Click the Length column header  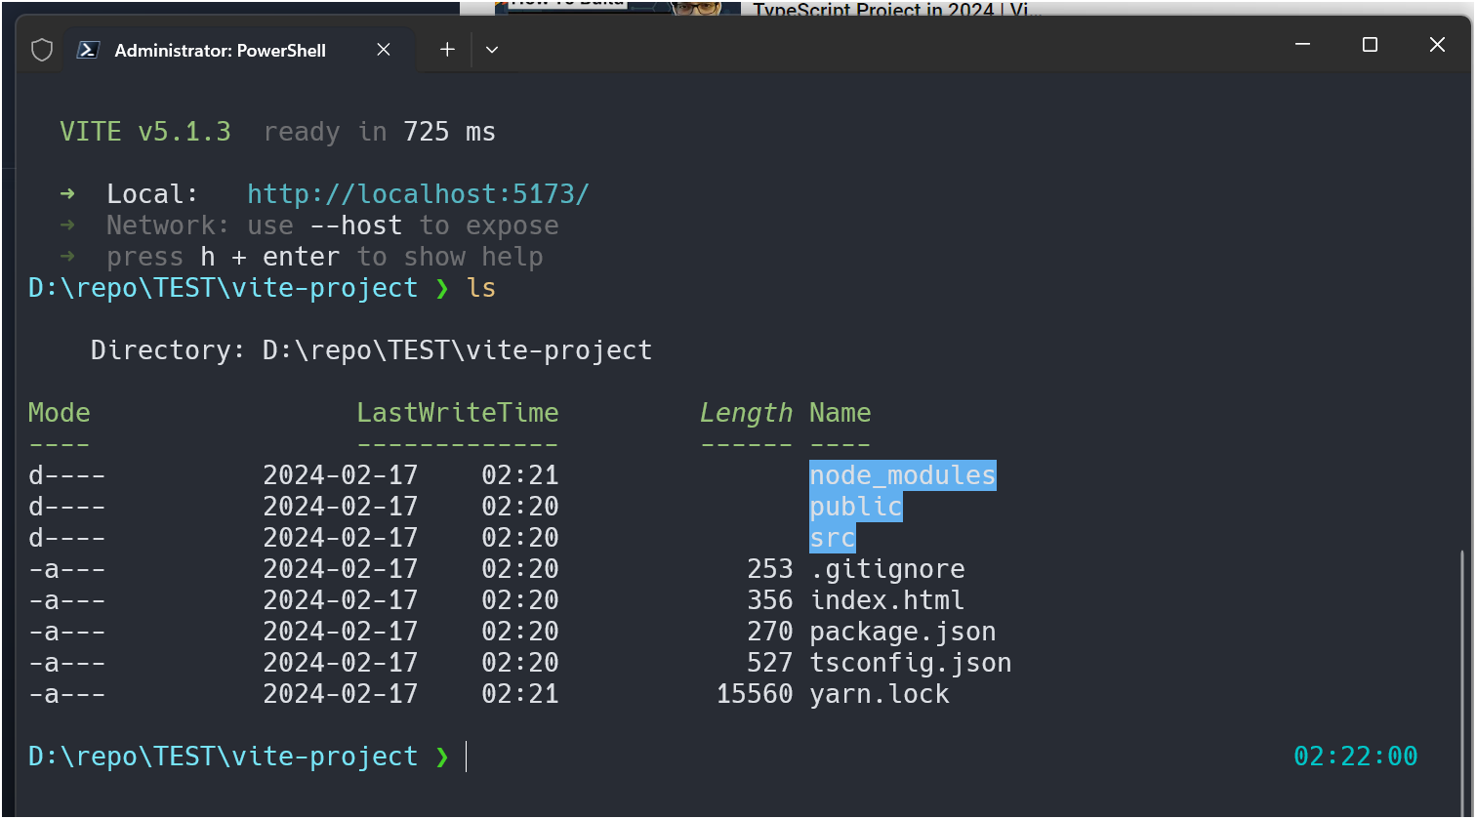747,413
